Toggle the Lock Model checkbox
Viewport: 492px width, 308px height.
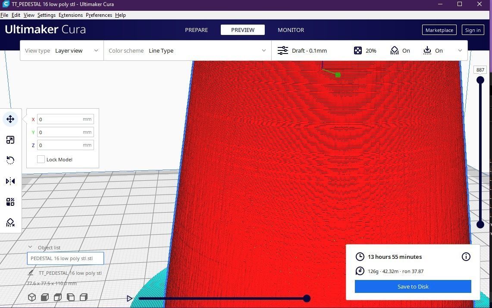pos(41,159)
